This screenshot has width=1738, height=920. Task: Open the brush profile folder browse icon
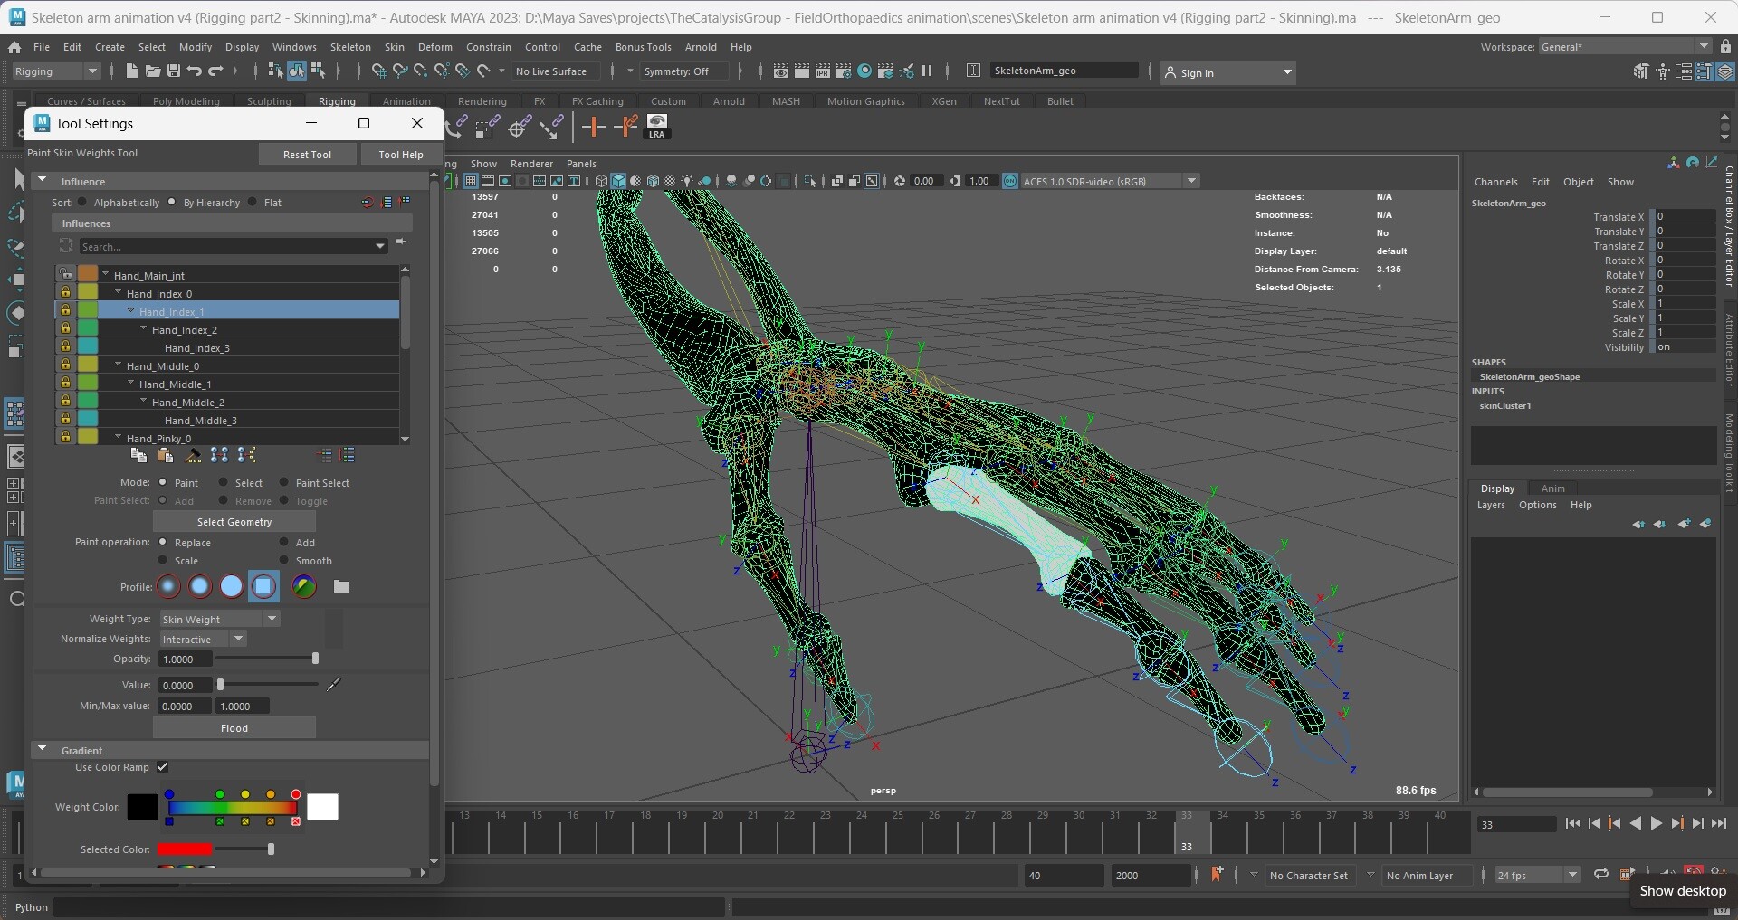click(341, 587)
